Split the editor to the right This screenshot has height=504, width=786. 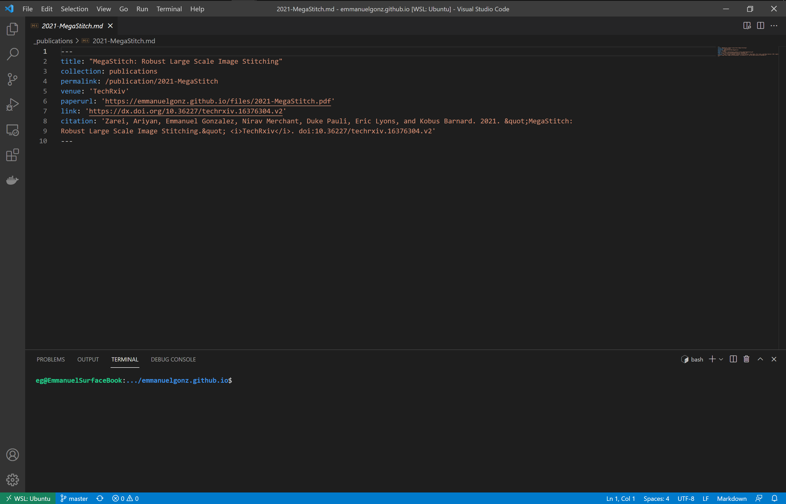[761, 26]
